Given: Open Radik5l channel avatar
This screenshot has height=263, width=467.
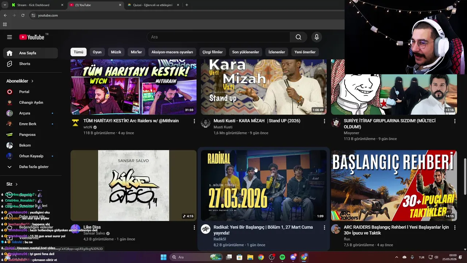Looking at the screenshot, I should (x=206, y=229).
